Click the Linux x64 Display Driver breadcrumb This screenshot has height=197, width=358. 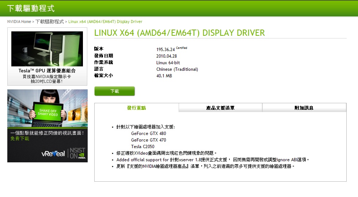click(105, 22)
